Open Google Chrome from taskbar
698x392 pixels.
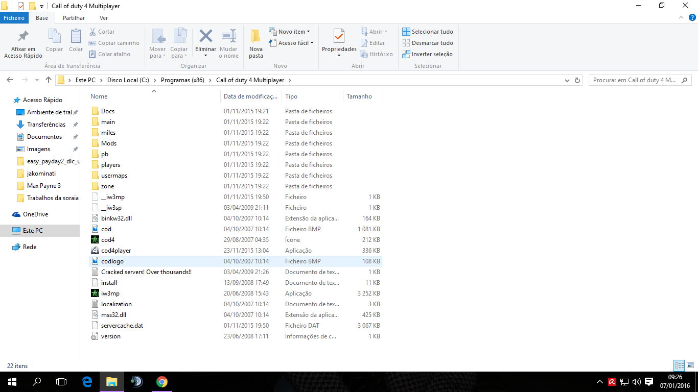(161, 382)
